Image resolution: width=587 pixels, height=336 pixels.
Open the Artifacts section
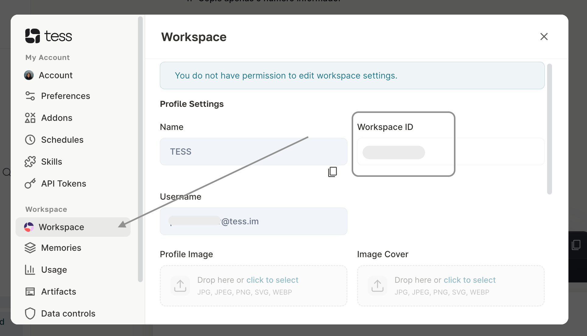[73, 292]
